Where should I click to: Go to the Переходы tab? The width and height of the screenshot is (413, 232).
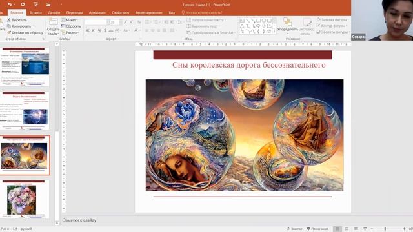[x=74, y=12]
